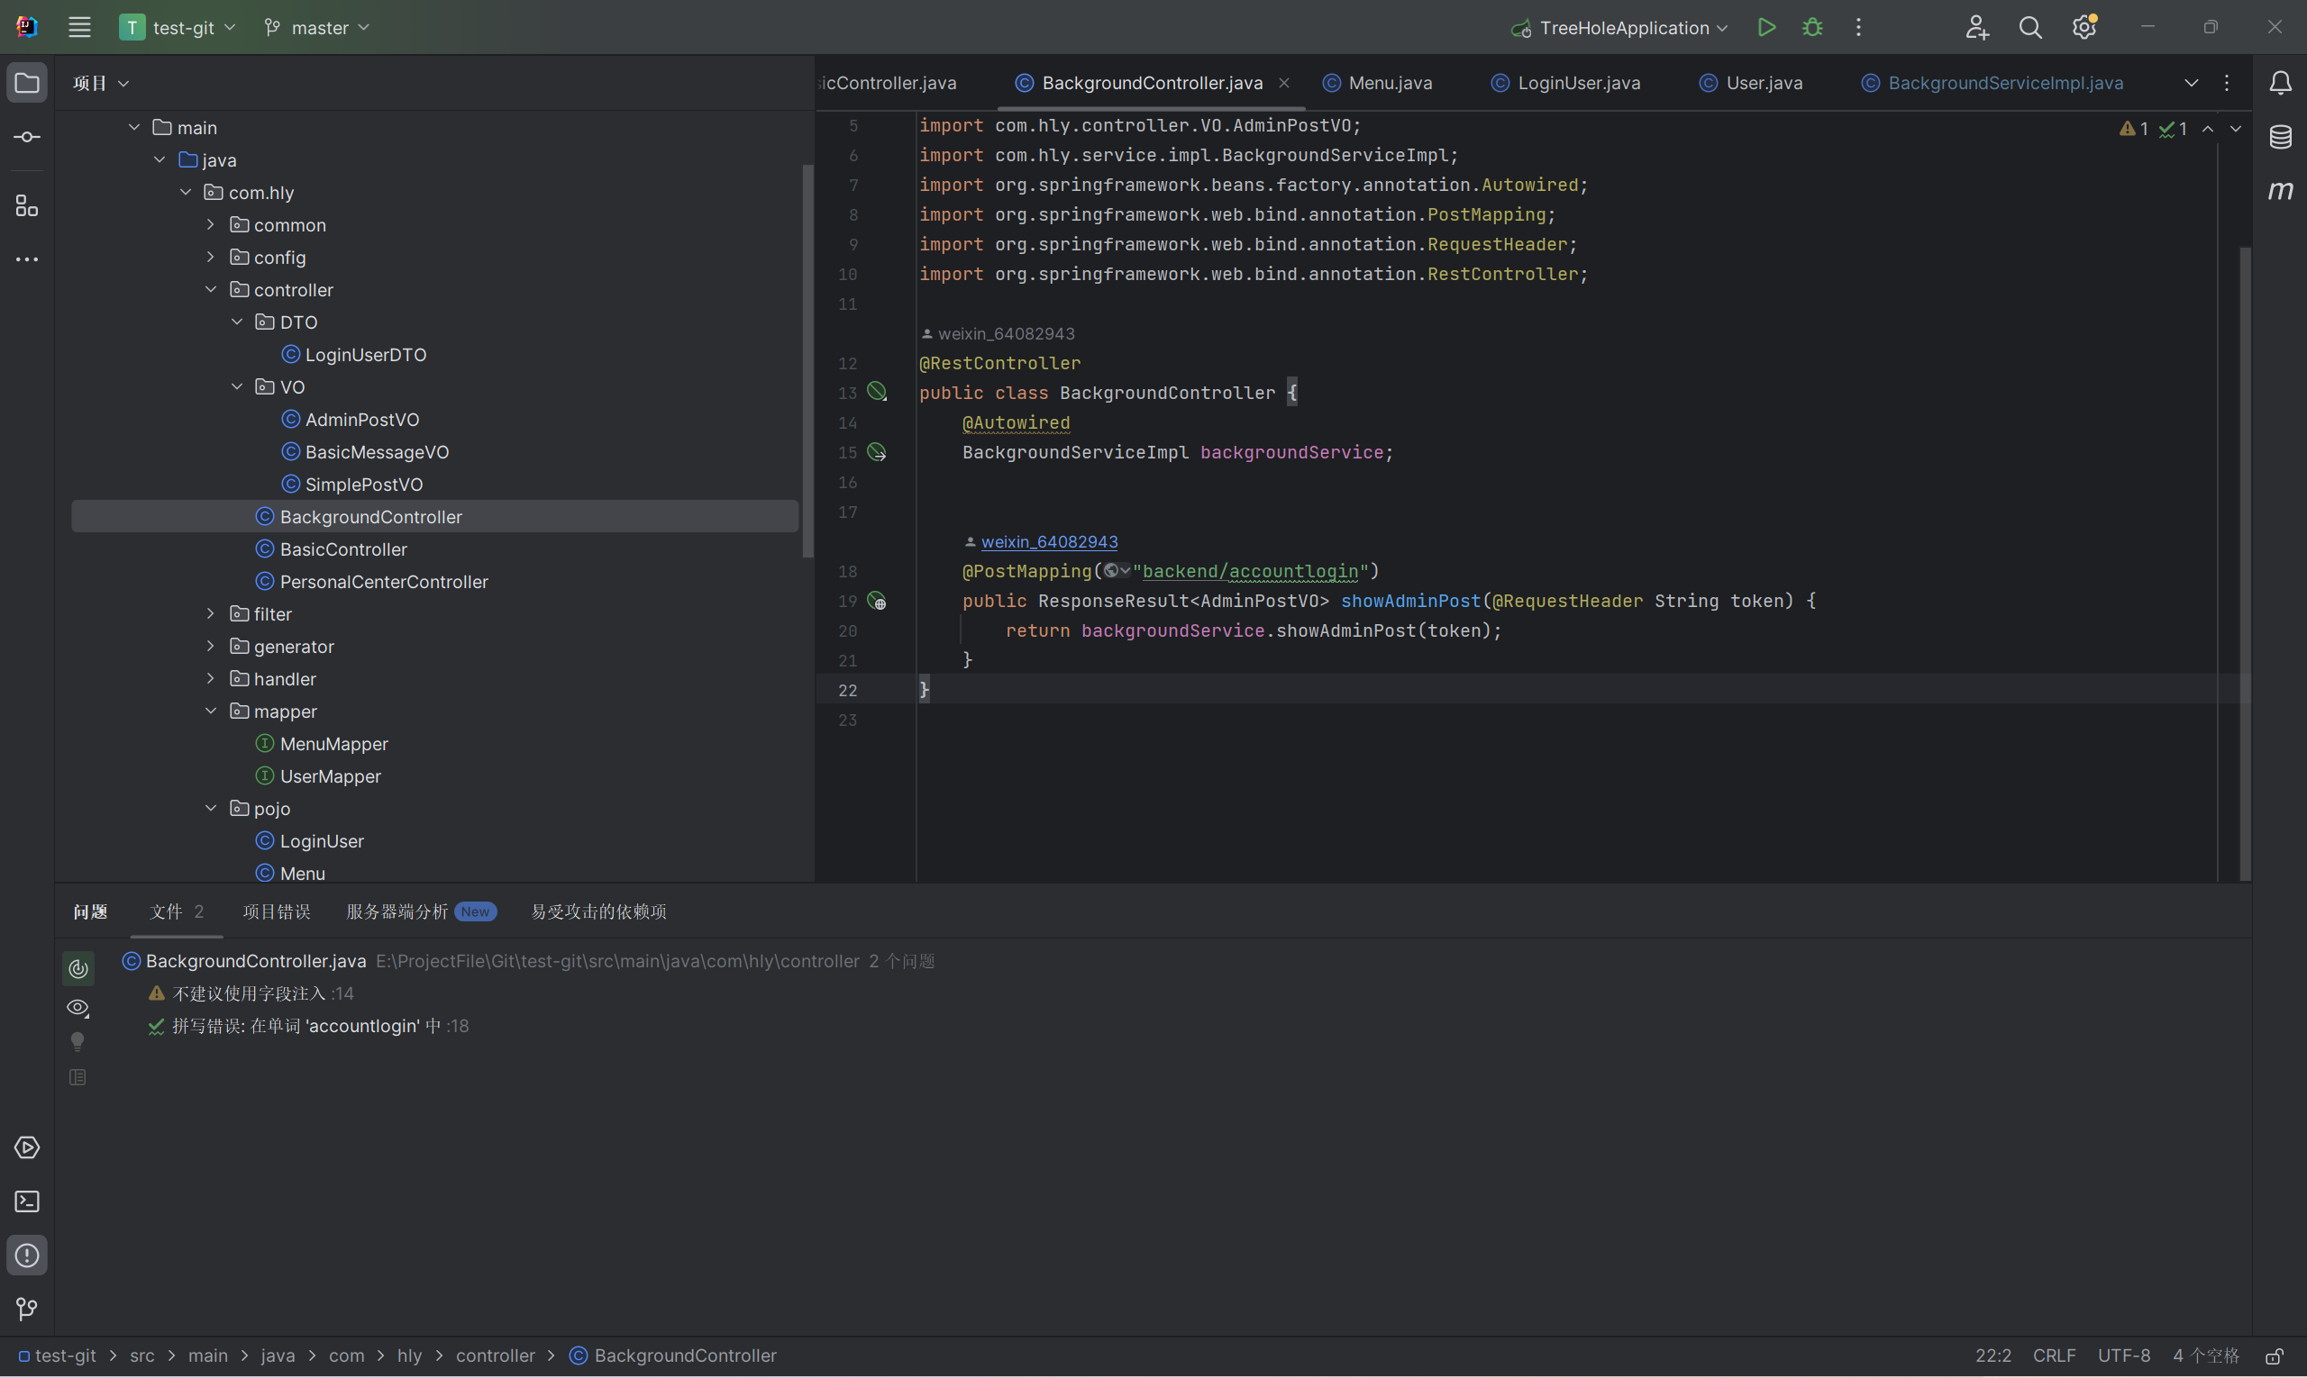Toggle the problems preview panel icon

78,1077
